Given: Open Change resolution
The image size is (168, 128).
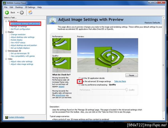Looking at the screenshot, I should click(x=18, y=35).
